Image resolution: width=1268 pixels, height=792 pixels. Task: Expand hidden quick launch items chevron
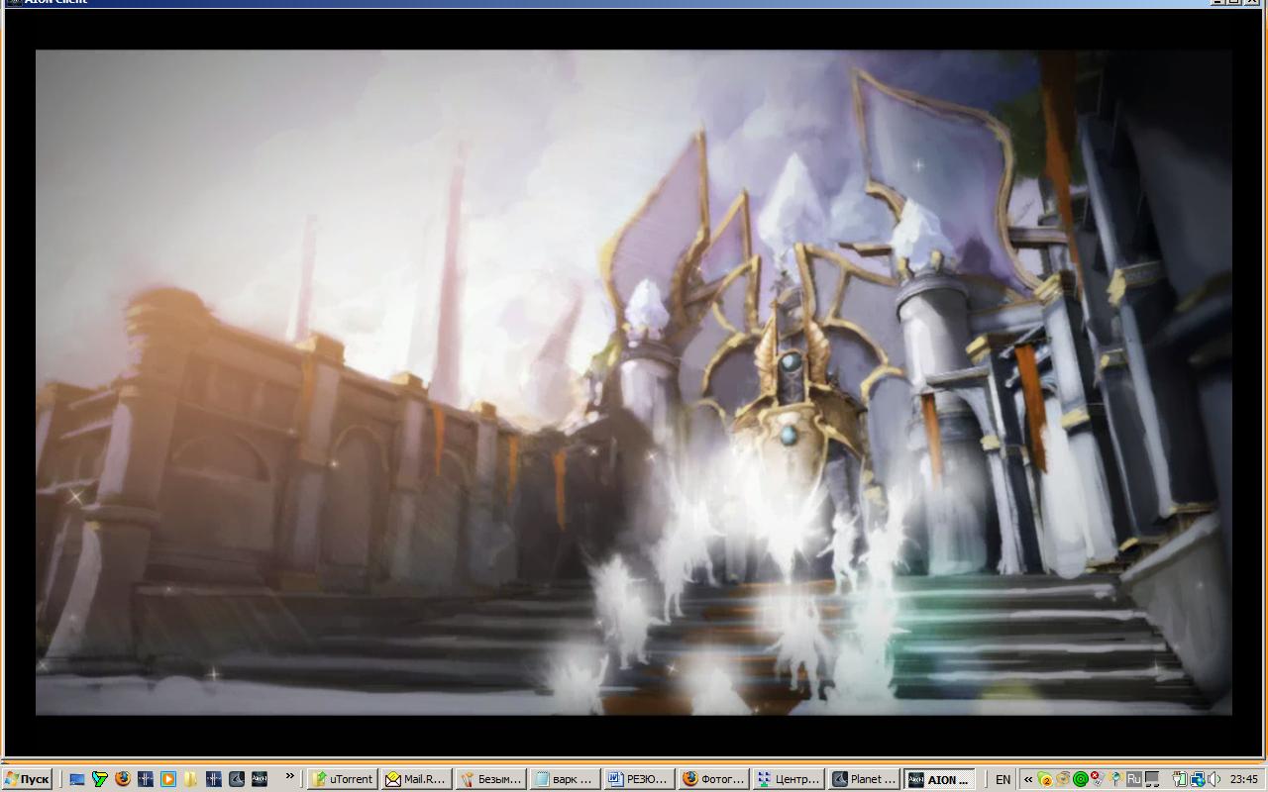(x=290, y=776)
